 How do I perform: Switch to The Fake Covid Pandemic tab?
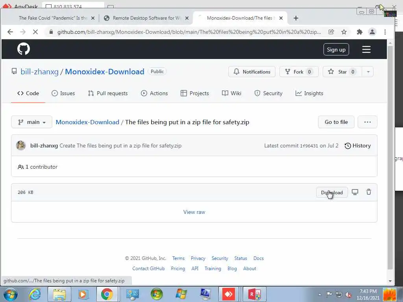[x=53, y=18]
